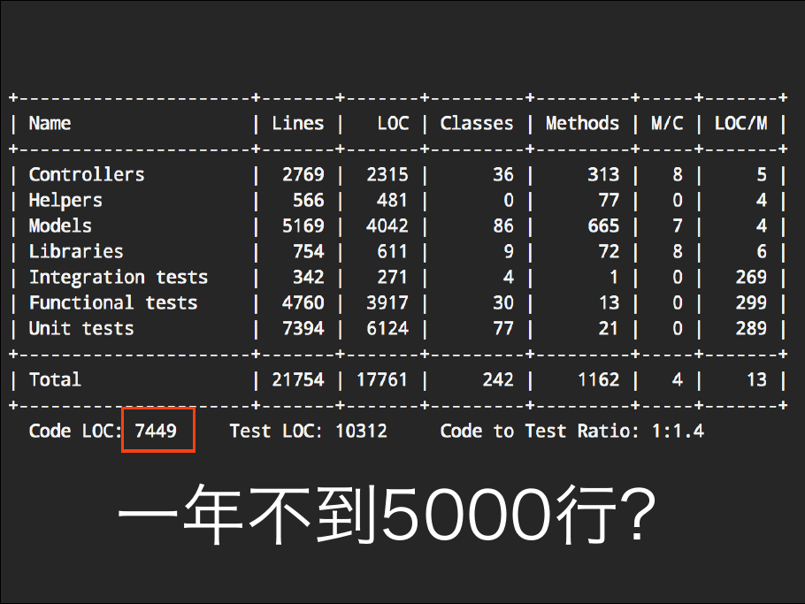Click the large Chinese caption with 5000
The height and width of the screenshot is (604, 805).
pos(387,516)
